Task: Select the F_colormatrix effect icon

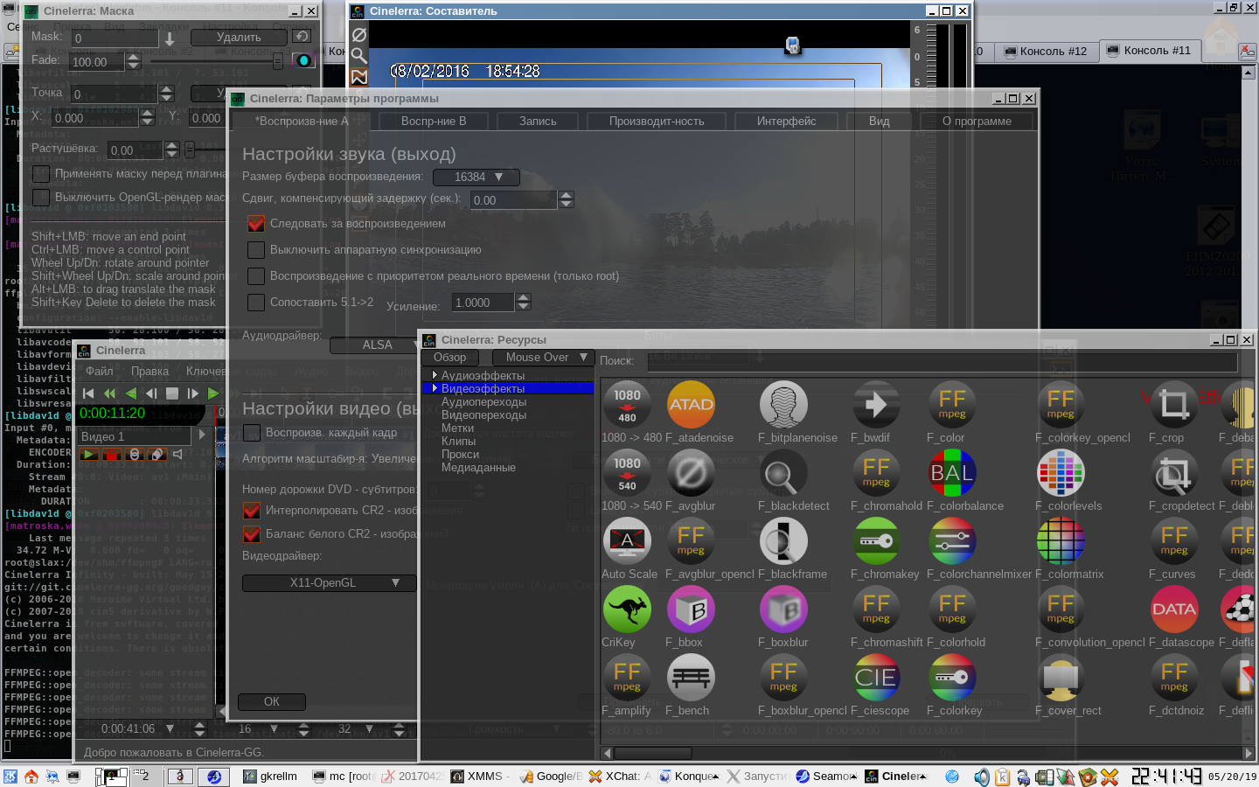Action: click(x=1061, y=541)
